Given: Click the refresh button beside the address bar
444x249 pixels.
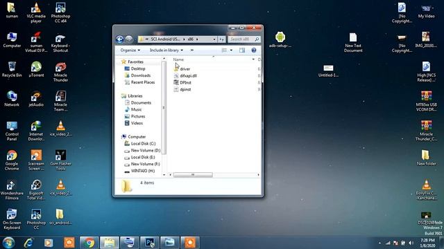Looking at the screenshot, I should (x=222, y=39).
